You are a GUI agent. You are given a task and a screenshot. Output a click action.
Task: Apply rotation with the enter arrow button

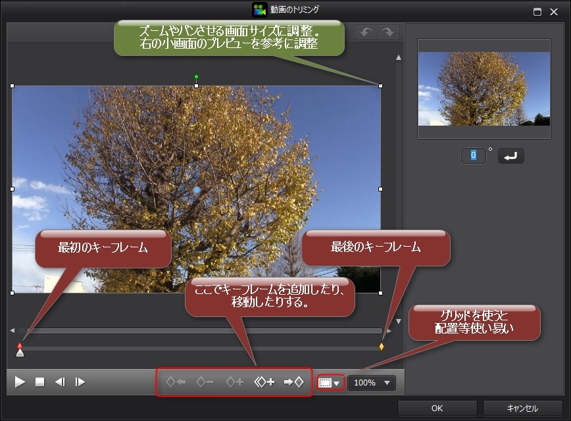tap(510, 157)
